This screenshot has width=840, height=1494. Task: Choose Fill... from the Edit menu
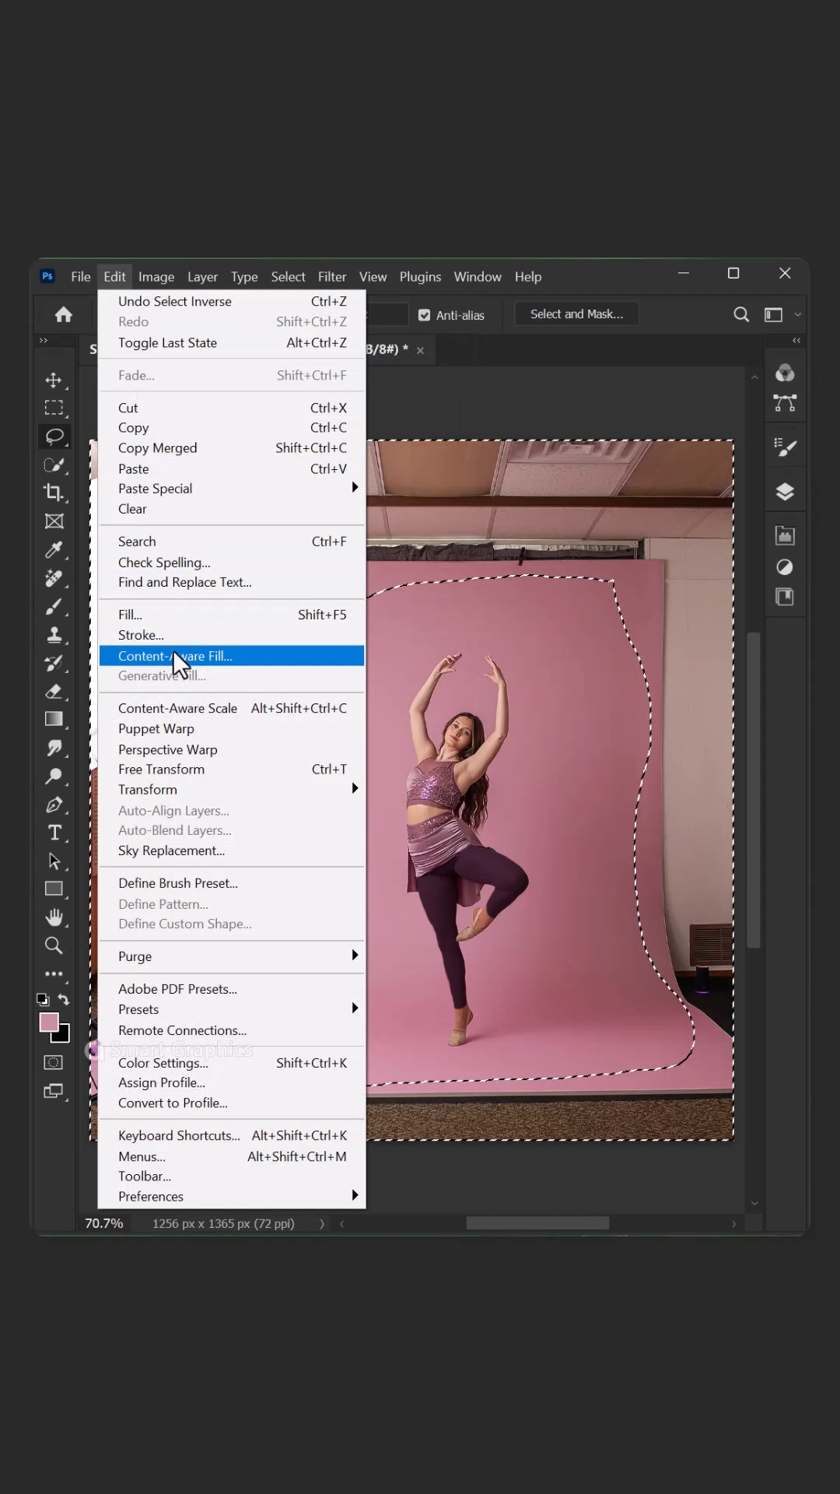coord(232,615)
